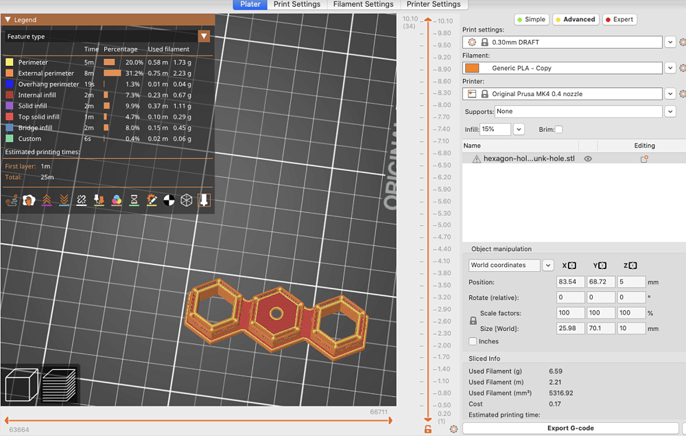Select Expert mode
The image size is (686, 436).
click(619, 19)
